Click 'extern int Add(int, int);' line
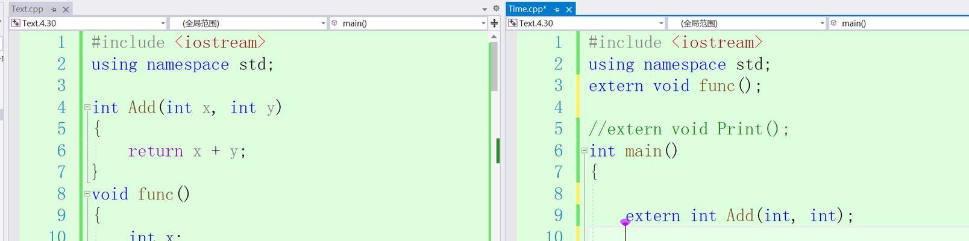 click(x=739, y=216)
